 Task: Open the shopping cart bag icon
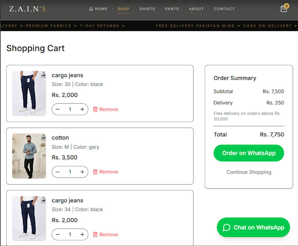[284, 9]
